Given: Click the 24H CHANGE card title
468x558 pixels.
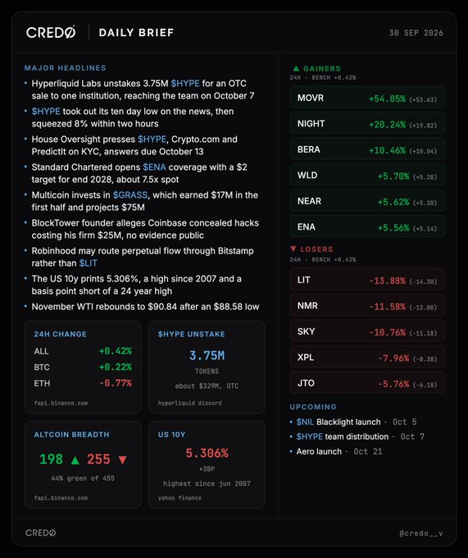Looking at the screenshot, I should coord(61,334).
